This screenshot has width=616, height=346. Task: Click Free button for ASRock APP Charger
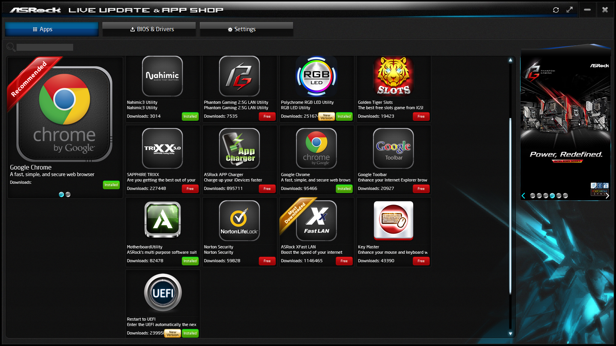click(x=267, y=189)
